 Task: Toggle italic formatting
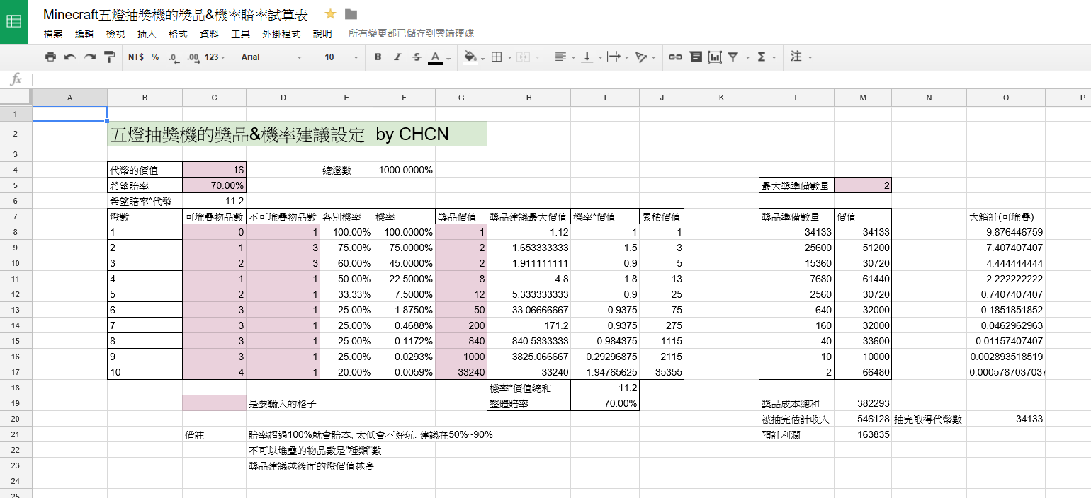397,57
